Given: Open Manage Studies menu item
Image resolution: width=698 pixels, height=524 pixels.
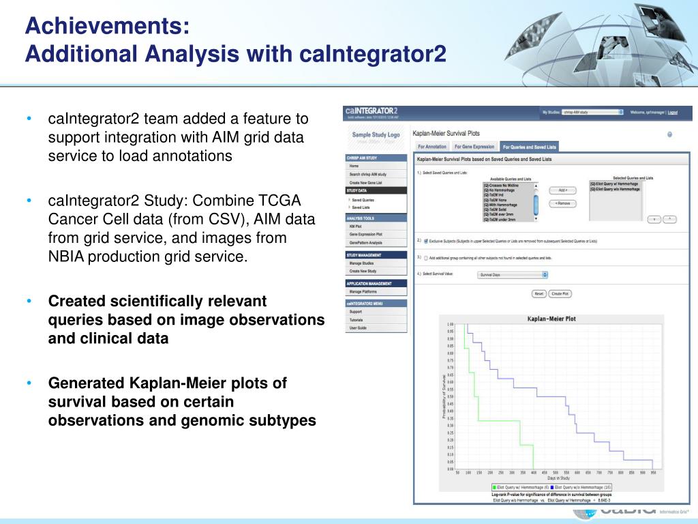Looking at the screenshot, I should click(x=376, y=263).
